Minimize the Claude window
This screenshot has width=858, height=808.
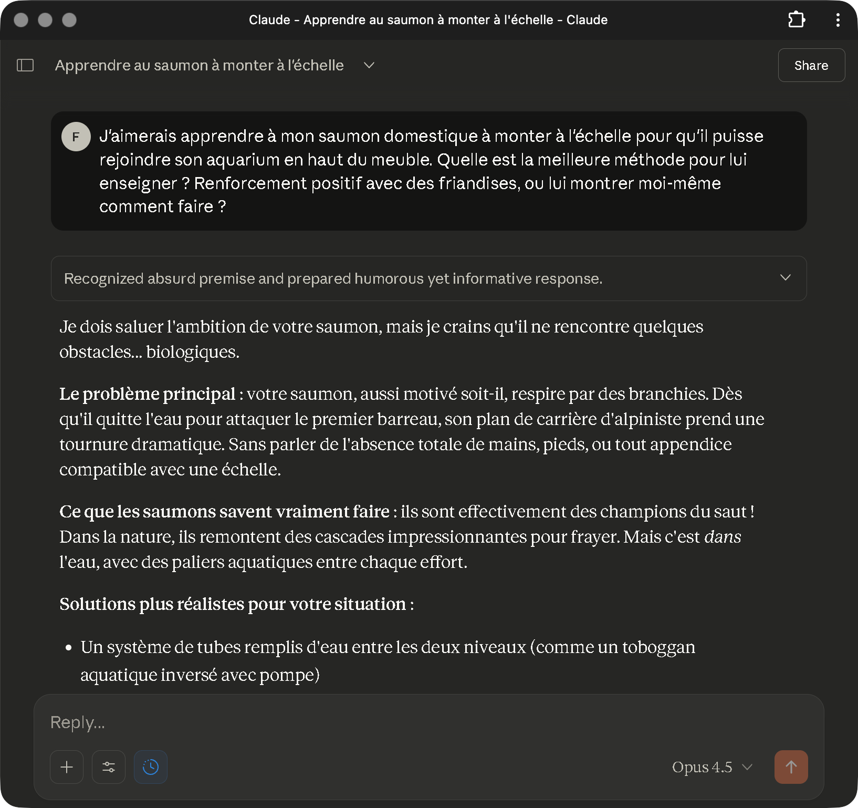pyautogui.click(x=45, y=20)
